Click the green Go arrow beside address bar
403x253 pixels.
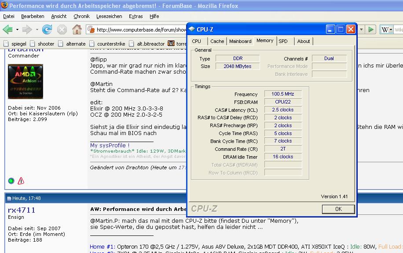click(x=370, y=30)
